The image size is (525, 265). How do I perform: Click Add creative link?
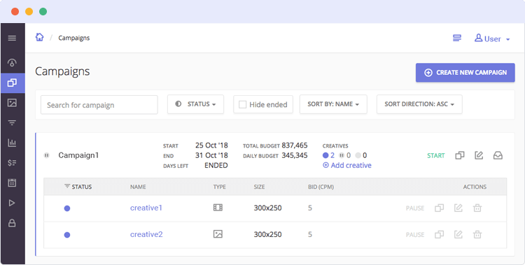[347, 165]
